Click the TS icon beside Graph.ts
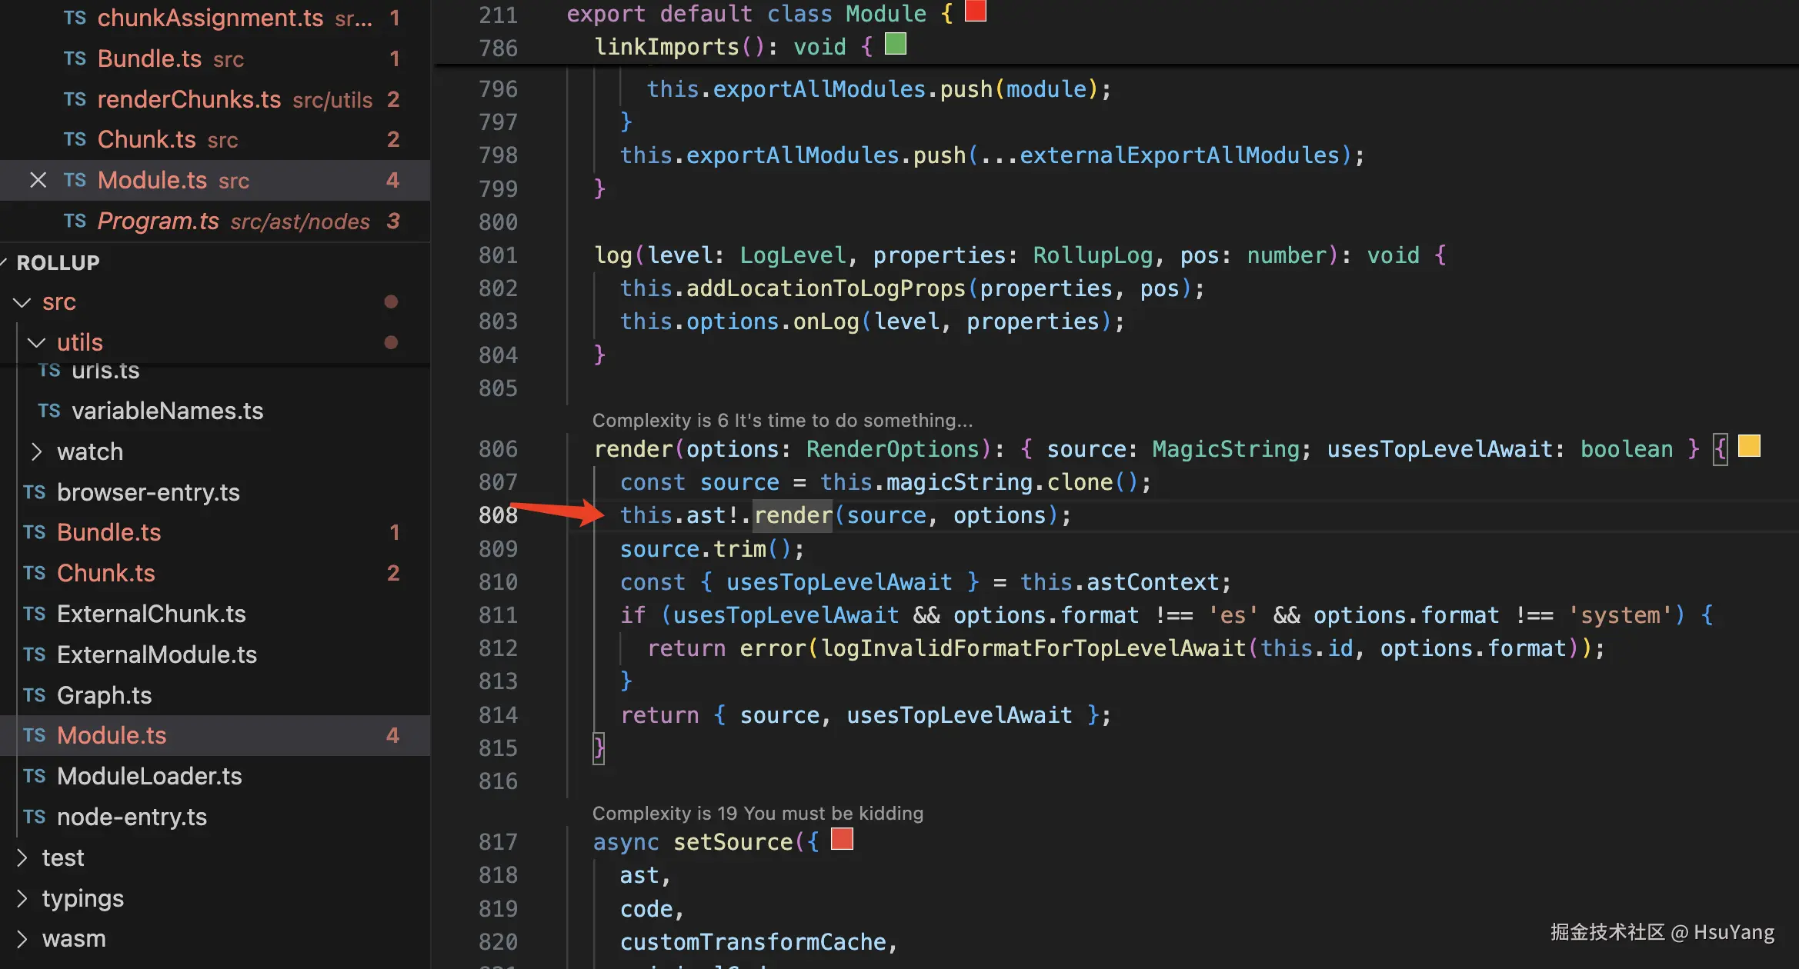This screenshot has width=1799, height=969. pyautogui.click(x=34, y=695)
